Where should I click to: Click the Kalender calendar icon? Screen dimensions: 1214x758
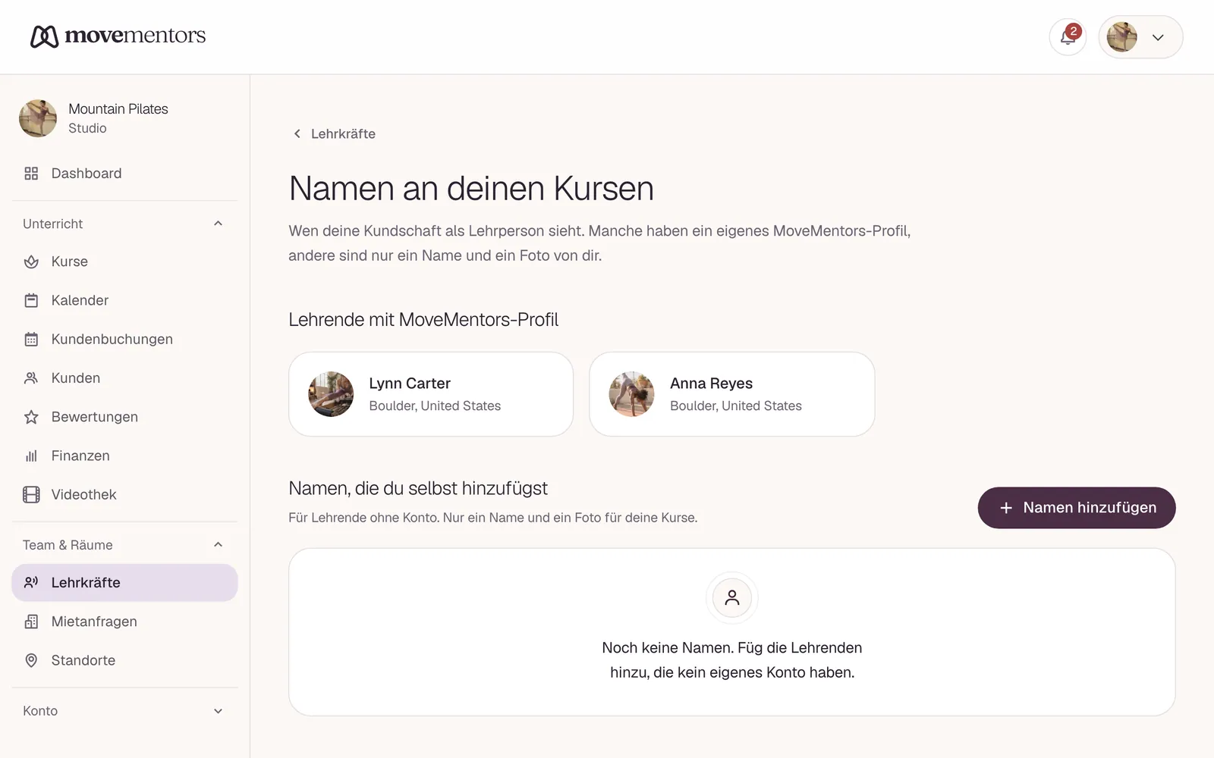point(31,300)
